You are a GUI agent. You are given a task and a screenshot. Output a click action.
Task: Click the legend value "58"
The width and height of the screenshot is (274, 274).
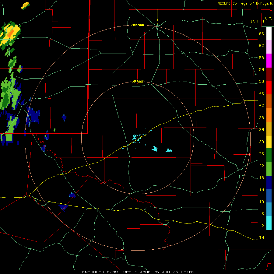coord(262,58)
